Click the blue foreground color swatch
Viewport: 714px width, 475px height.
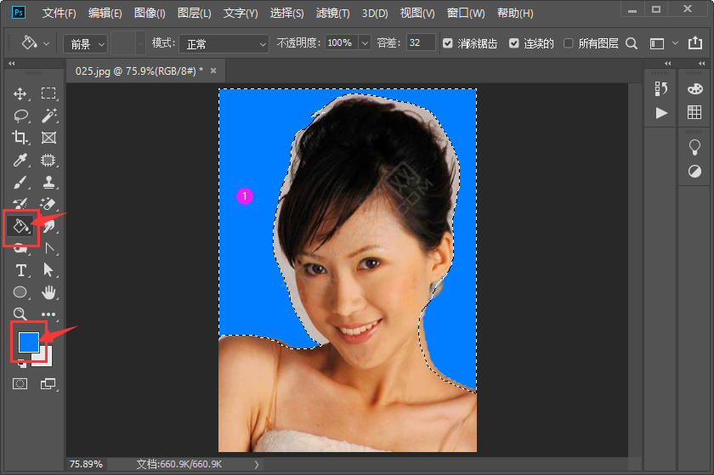click(x=28, y=342)
